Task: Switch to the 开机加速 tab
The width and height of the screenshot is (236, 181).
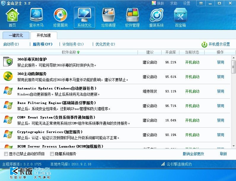Action: (x=44, y=35)
